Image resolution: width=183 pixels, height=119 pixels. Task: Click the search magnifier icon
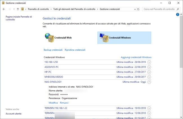[177, 9]
